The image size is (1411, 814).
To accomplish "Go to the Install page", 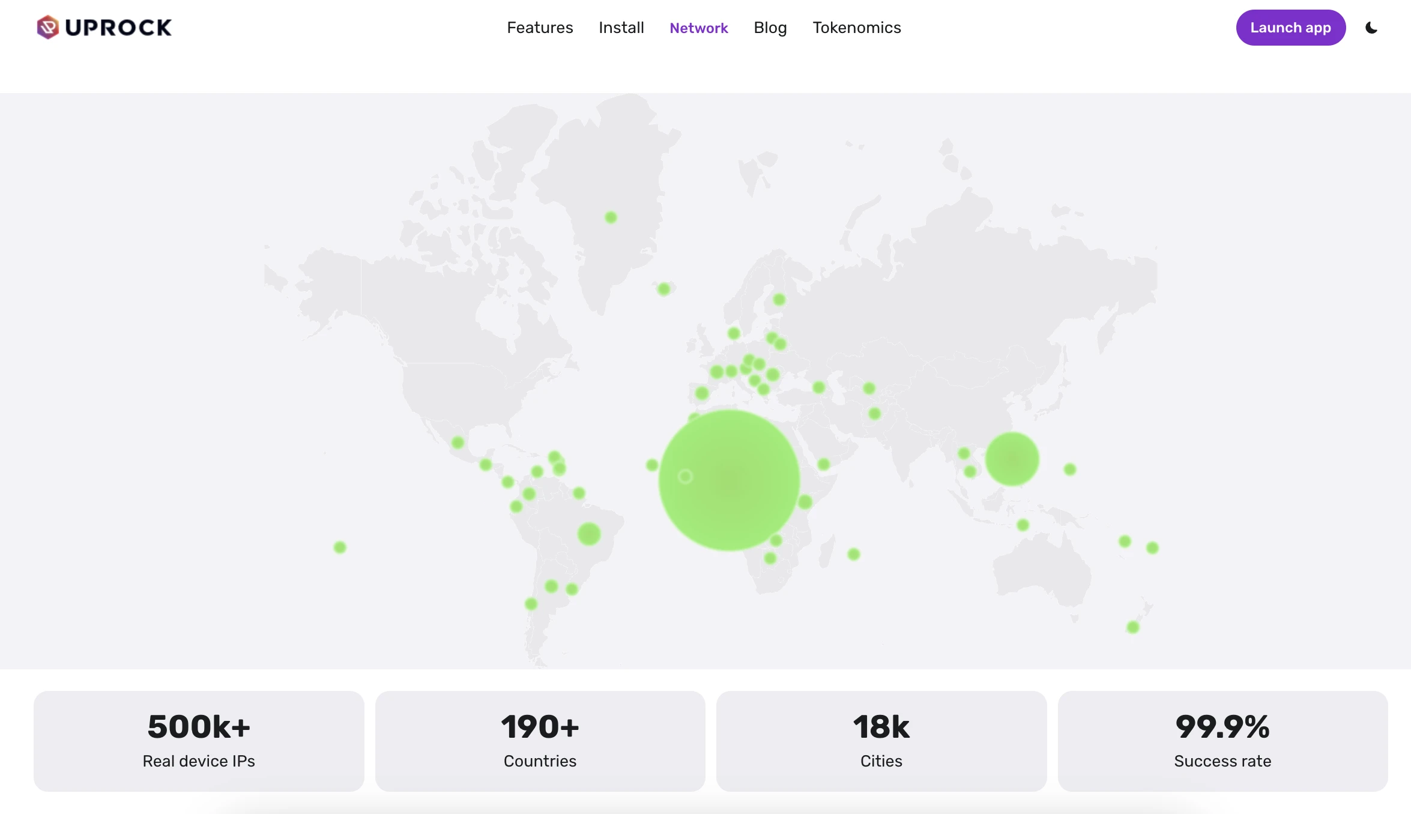I will click(x=621, y=28).
